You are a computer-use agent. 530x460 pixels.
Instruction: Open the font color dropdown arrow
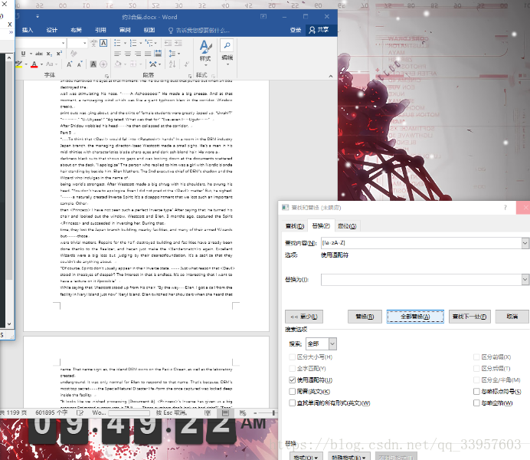pos(41,64)
